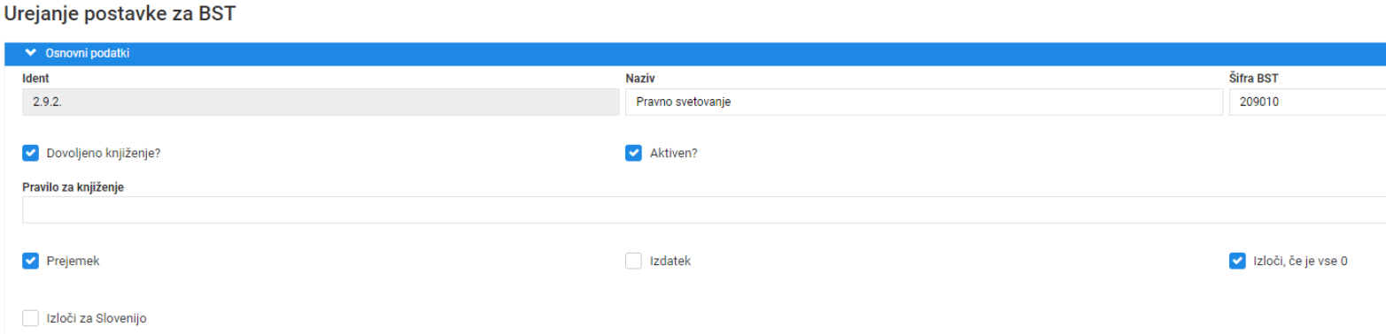Viewport: 1386px width, 334px height.
Task: Focus the Naziv field containing Pravno svetovanje
Action: pyautogui.click(x=924, y=102)
